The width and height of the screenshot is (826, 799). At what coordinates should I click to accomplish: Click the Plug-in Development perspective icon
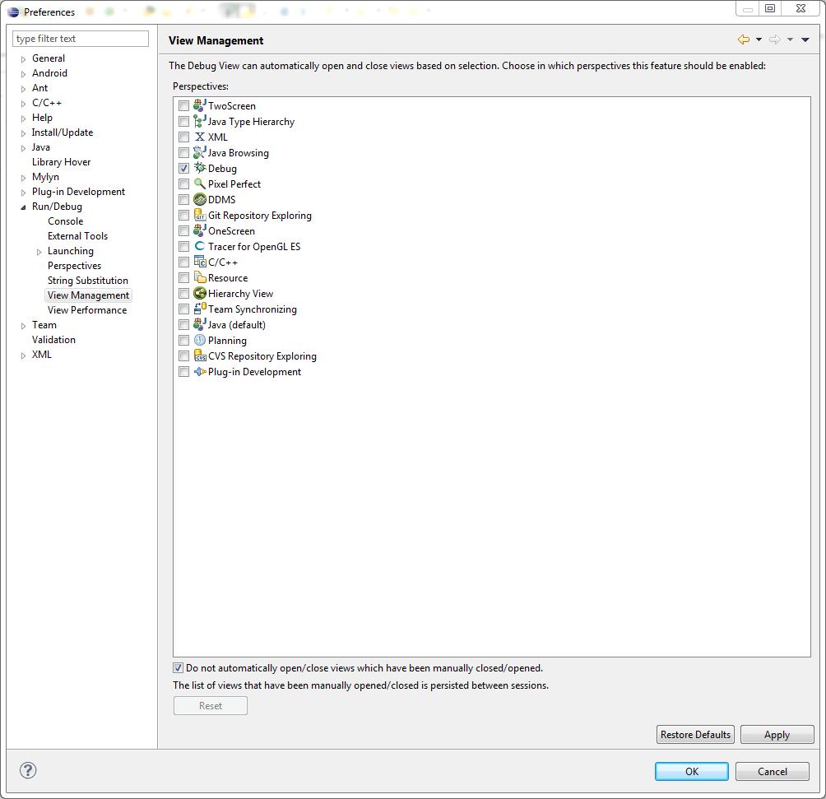tap(200, 371)
